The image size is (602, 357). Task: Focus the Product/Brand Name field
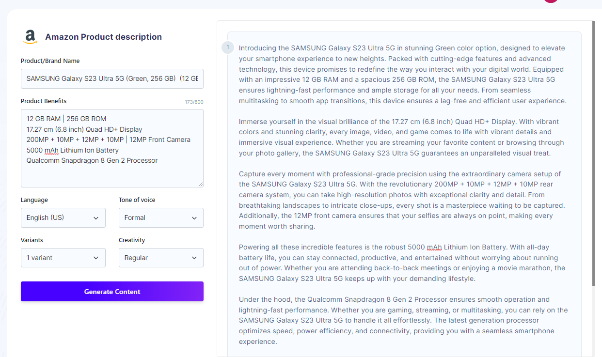coord(112,78)
